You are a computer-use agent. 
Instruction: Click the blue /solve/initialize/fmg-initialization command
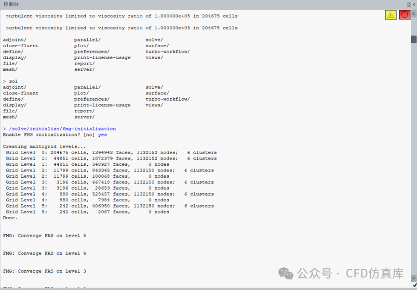(x=62, y=129)
